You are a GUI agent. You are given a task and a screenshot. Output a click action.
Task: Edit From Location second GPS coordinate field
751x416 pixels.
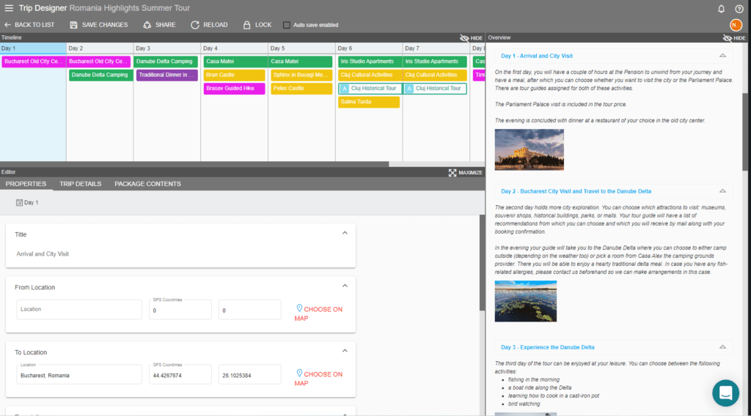click(x=249, y=309)
